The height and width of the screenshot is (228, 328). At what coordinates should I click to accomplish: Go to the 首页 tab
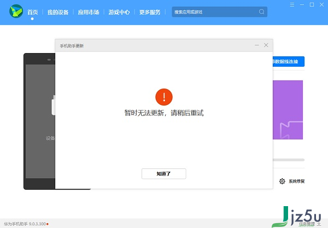32,12
